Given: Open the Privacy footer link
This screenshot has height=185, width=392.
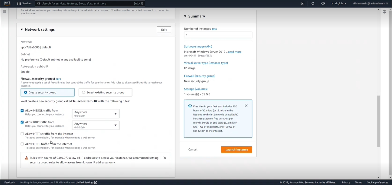Looking at the screenshot, I should pyautogui.click(x=346, y=183).
